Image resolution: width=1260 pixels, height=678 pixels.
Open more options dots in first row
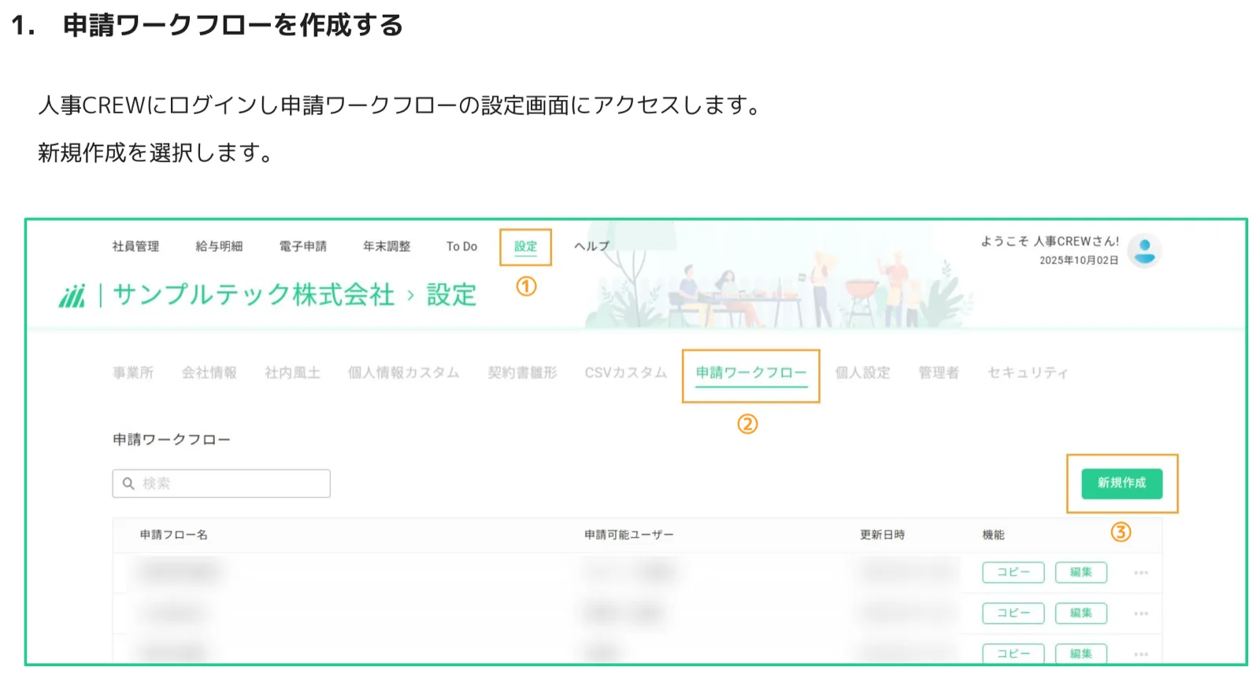pyautogui.click(x=1141, y=573)
